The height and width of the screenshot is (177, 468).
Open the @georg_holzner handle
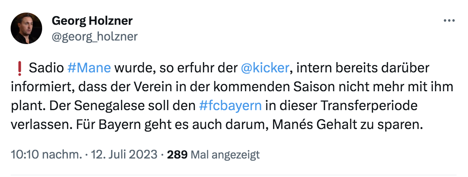coord(95,37)
